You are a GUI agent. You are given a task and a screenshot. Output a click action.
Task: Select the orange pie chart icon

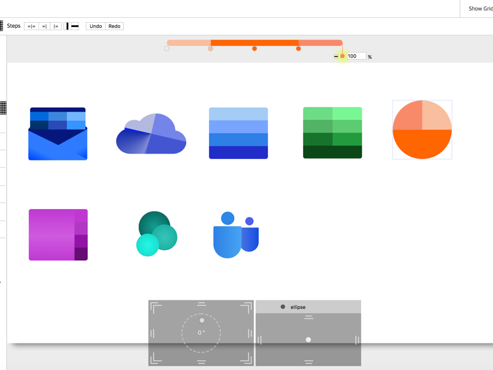pyautogui.click(x=422, y=129)
